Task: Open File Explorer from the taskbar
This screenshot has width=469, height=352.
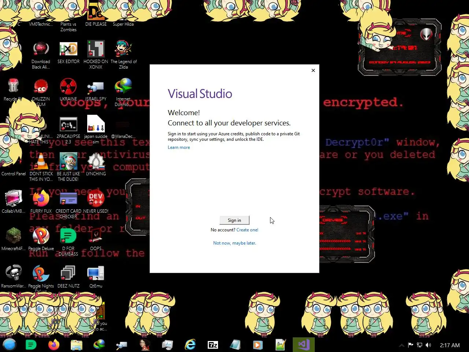Action: pos(77,345)
